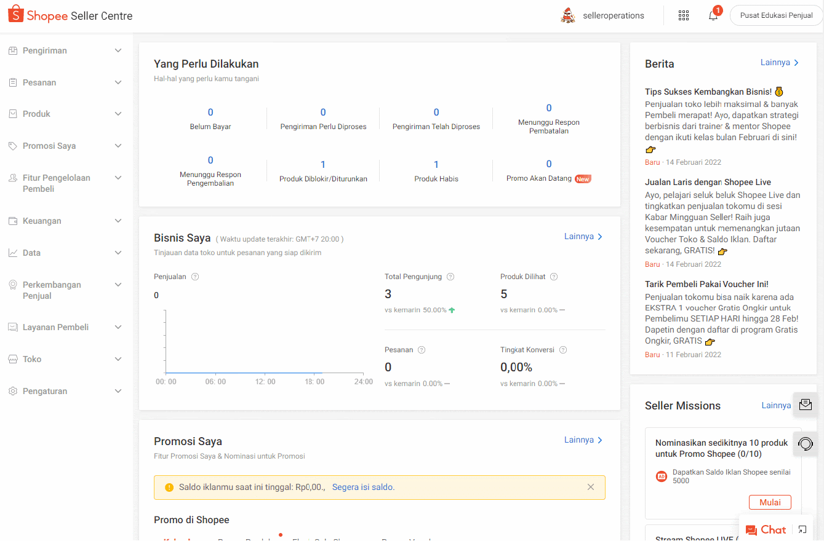Image resolution: width=824 pixels, height=541 pixels.
Task: Click the Pengaturan gear icon
Action: click(14, 390)
